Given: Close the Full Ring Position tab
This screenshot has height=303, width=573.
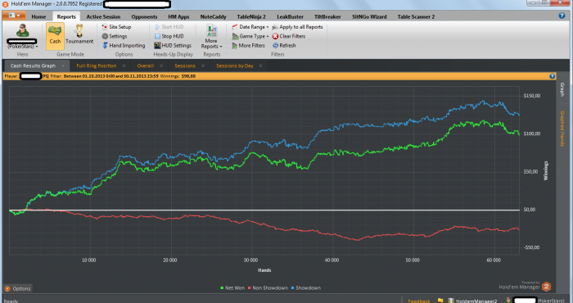Looking at the screenshot, I should pos(124,66).
